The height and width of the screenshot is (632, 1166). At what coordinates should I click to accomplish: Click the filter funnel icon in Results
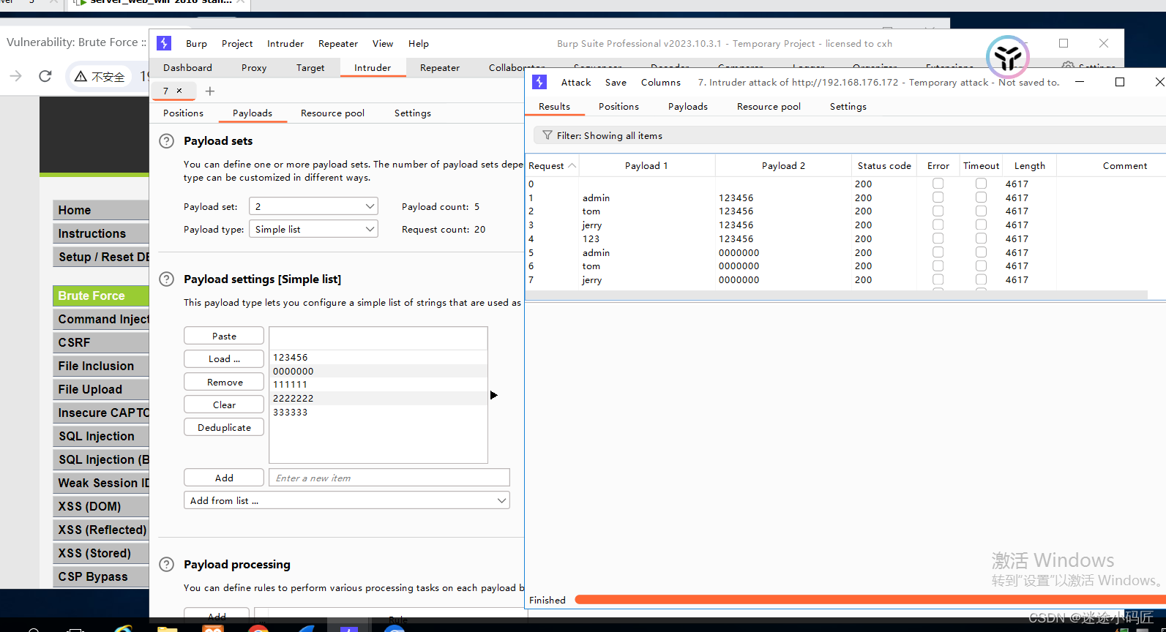547,135
